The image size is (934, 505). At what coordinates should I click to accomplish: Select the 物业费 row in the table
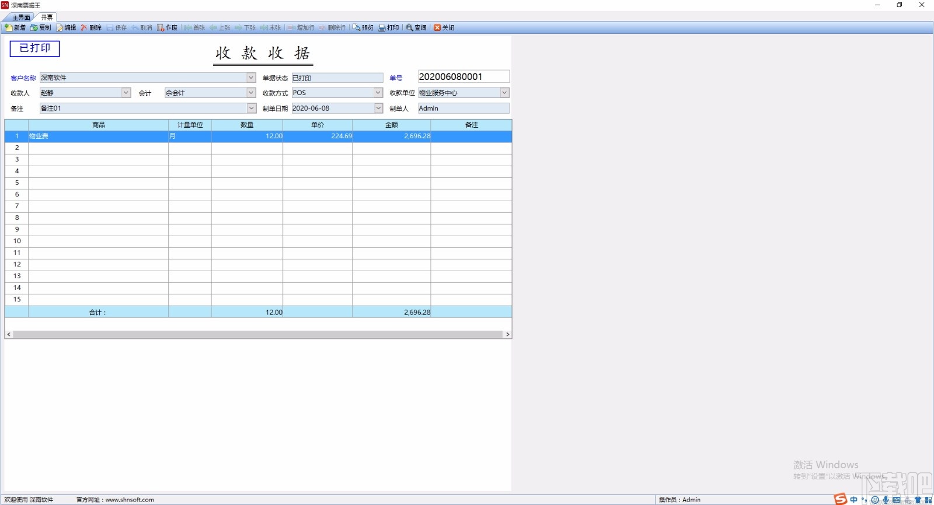[x=258, y=136]
